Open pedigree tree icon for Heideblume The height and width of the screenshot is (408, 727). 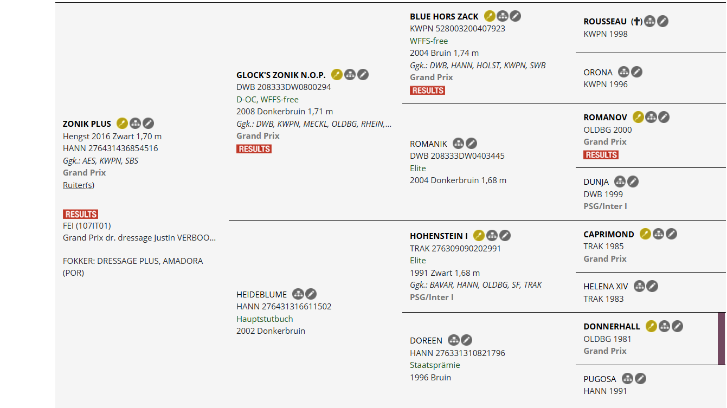coord(298,294)
